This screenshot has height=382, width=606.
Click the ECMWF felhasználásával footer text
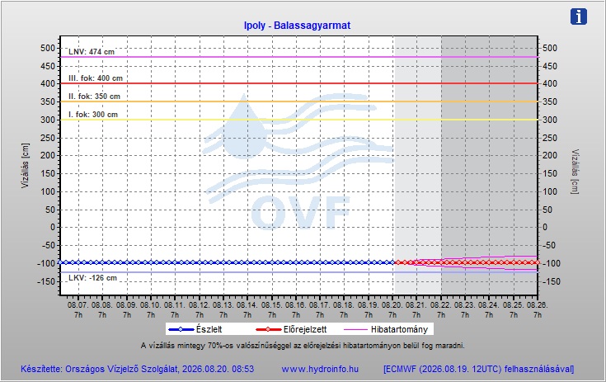[x=479, y=369]
